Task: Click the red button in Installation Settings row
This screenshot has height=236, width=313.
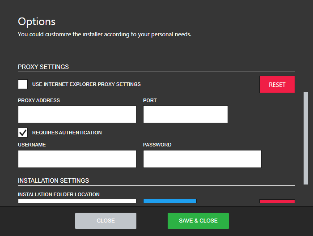Action: pos(277,201)
